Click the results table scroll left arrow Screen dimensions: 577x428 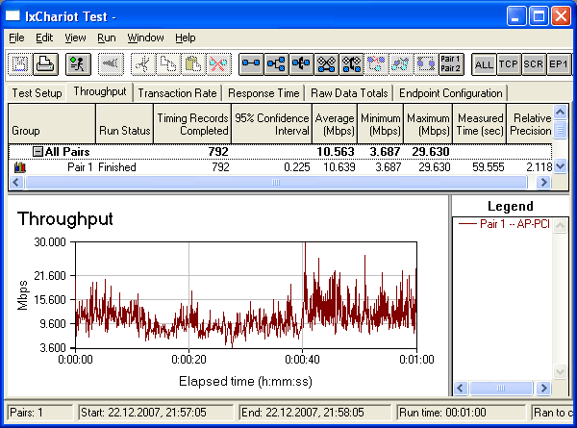[x=15, y=182]
